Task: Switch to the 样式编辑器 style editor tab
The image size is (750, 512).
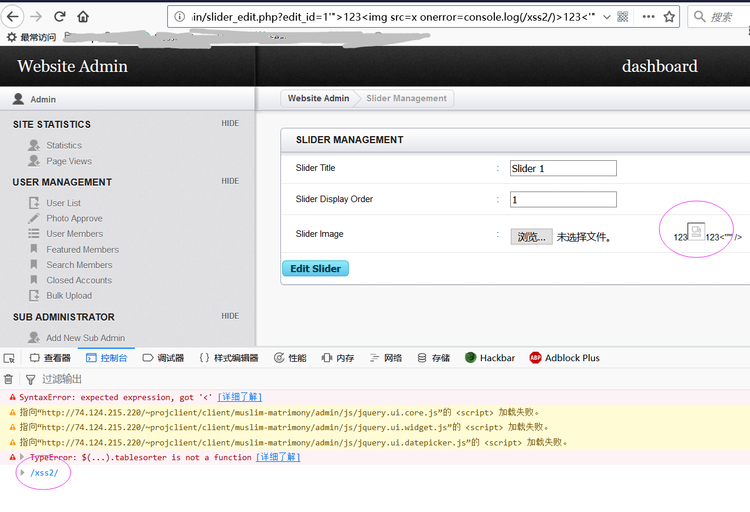Action: 229,358
